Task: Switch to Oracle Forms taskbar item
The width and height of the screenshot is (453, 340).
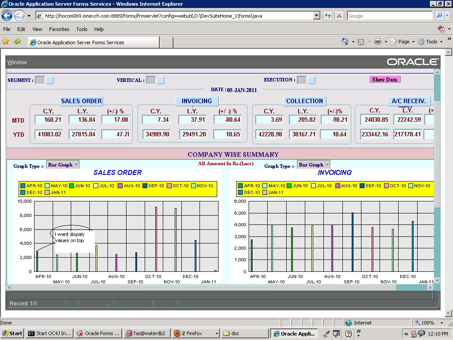Action: (x=98, y=333)
